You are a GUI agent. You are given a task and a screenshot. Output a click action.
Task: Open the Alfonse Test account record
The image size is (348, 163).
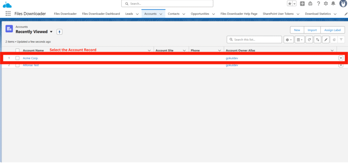(x=31, y=65)
